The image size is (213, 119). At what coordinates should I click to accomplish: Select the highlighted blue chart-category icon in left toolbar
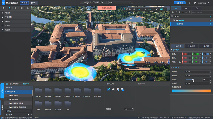[10, 8]
